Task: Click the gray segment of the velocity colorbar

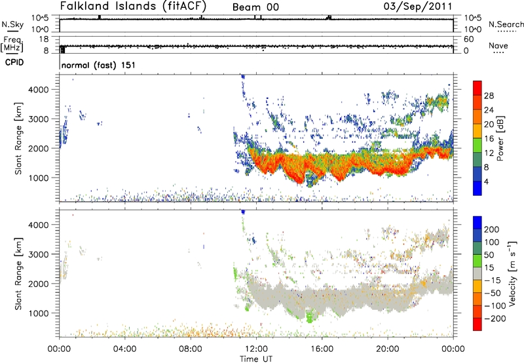Action: pos(477,273)
